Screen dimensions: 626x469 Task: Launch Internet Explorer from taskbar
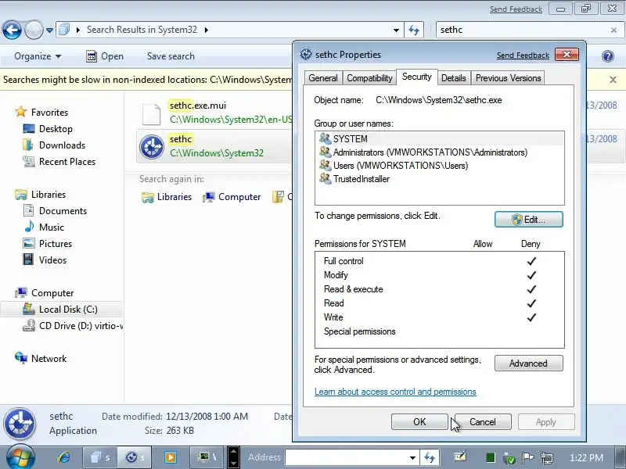[x=63, y=457]
